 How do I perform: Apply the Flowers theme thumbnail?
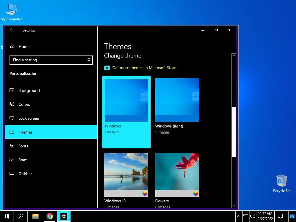[177, 175]
